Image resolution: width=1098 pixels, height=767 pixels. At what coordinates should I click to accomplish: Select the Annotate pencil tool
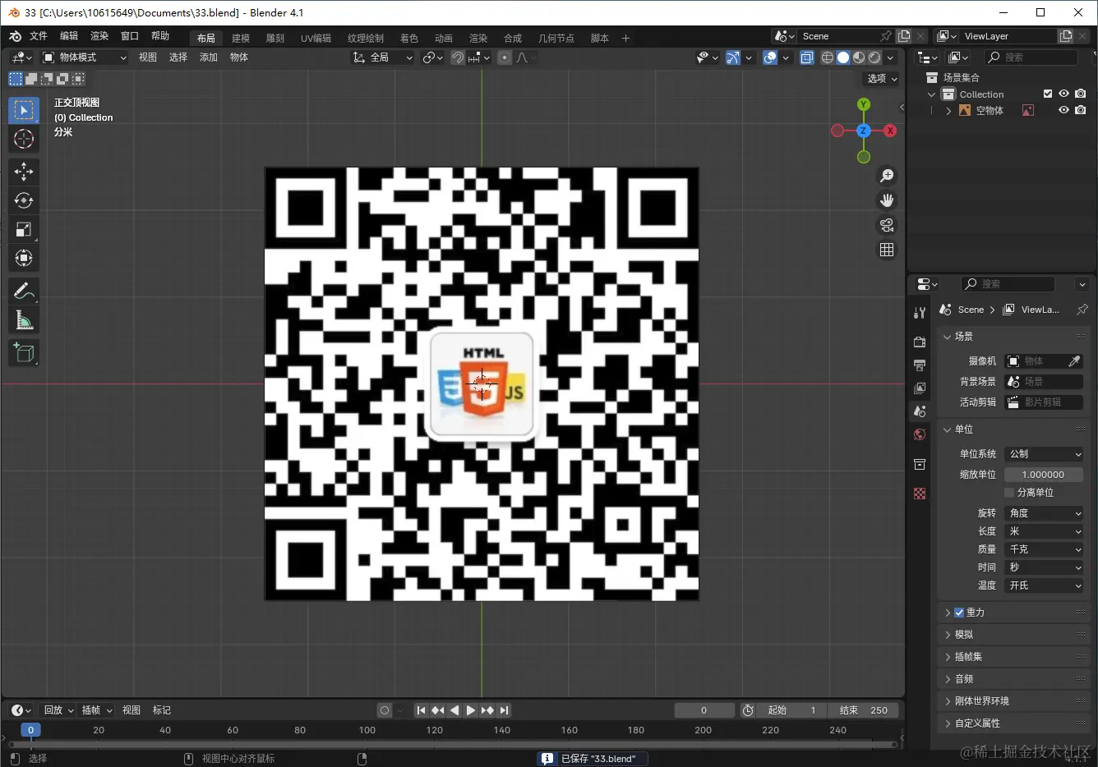pyautogui.click(x=24, y=291)
